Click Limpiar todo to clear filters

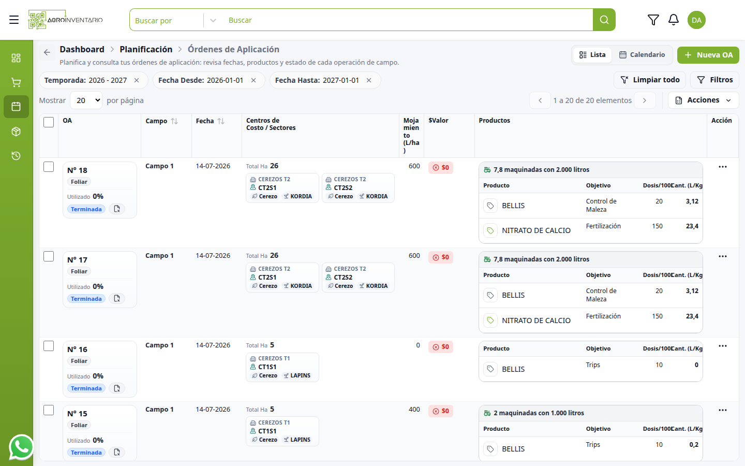(x=650, y=80)
